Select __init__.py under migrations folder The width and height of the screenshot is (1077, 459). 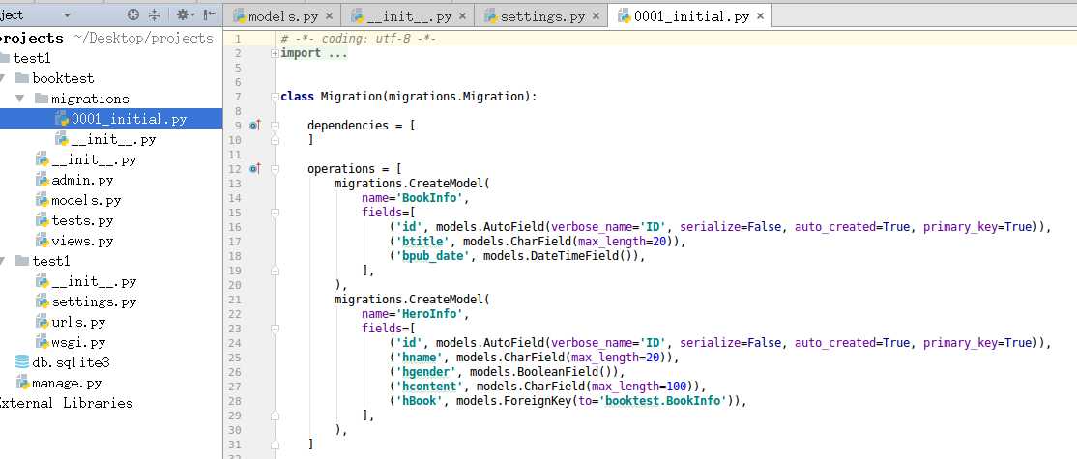113,140
